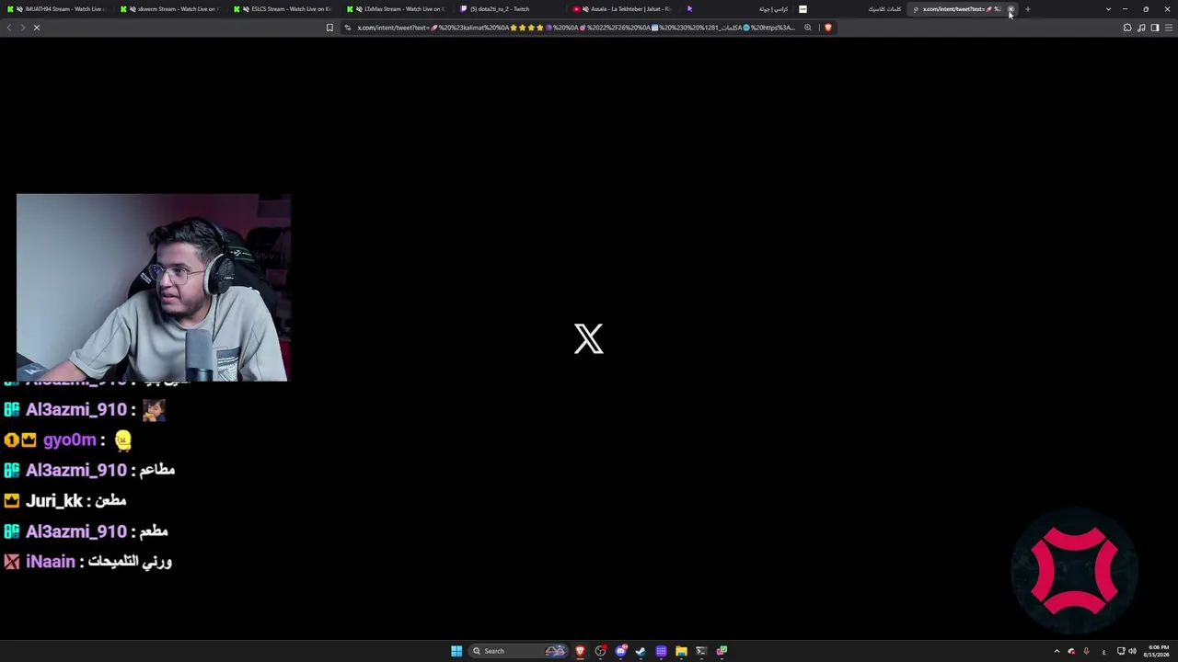Open the Brave main menu
Screen dimensions: 1178x662
point(1169,28)
